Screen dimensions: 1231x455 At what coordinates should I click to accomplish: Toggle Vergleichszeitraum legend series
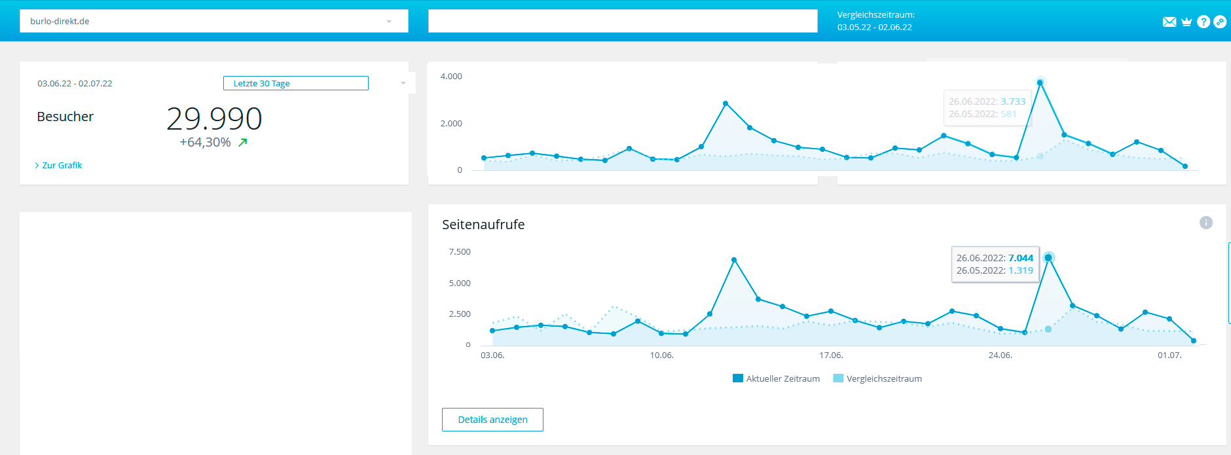click(877, 378)
